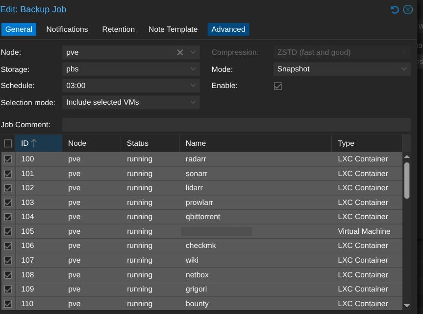Select the bounty name cell
423x314 pixels.
click(256, 304)
